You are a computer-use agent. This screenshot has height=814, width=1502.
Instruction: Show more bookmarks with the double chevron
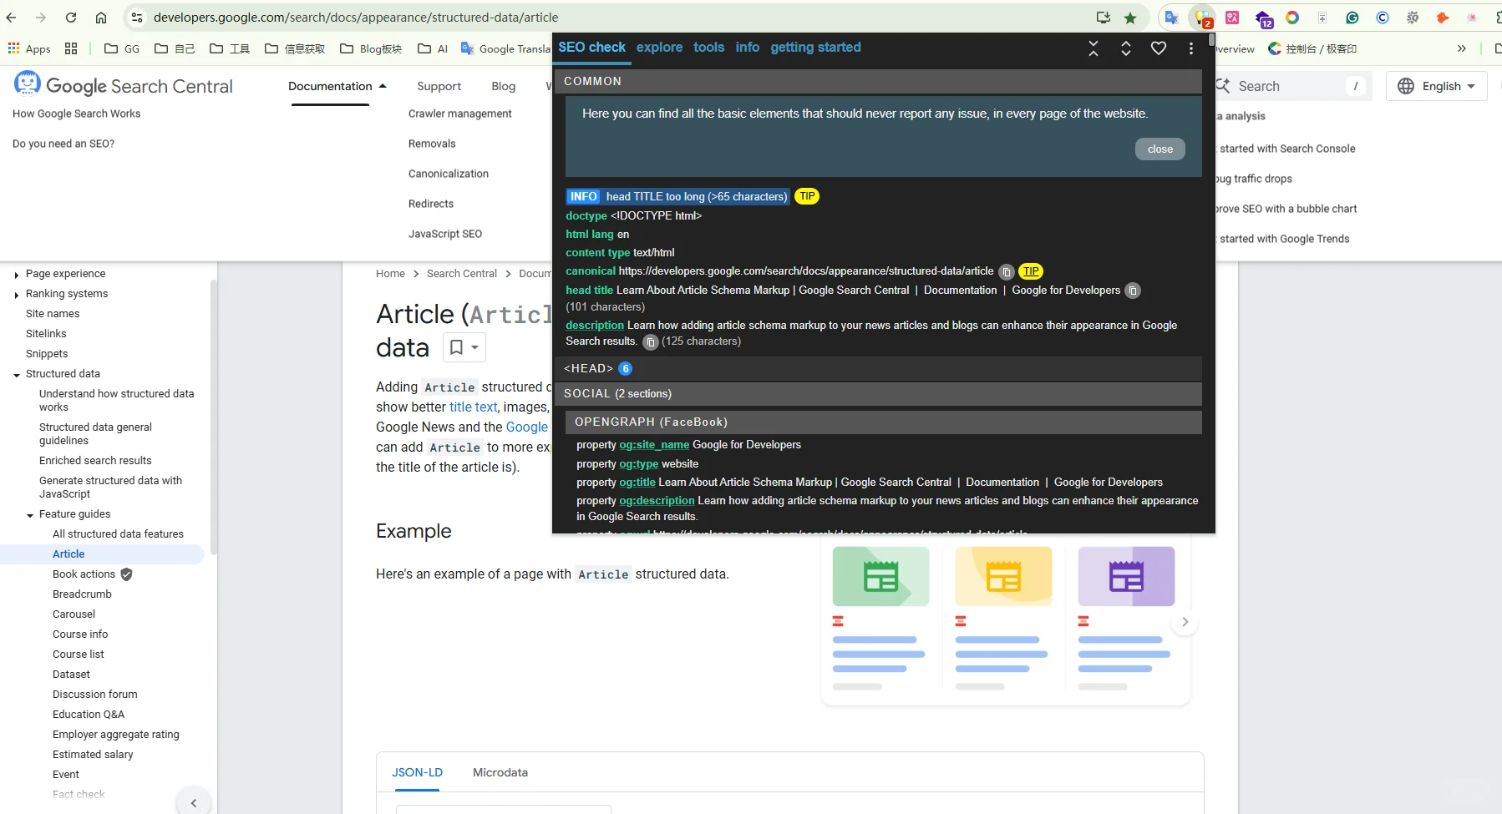pos(1461,48)
